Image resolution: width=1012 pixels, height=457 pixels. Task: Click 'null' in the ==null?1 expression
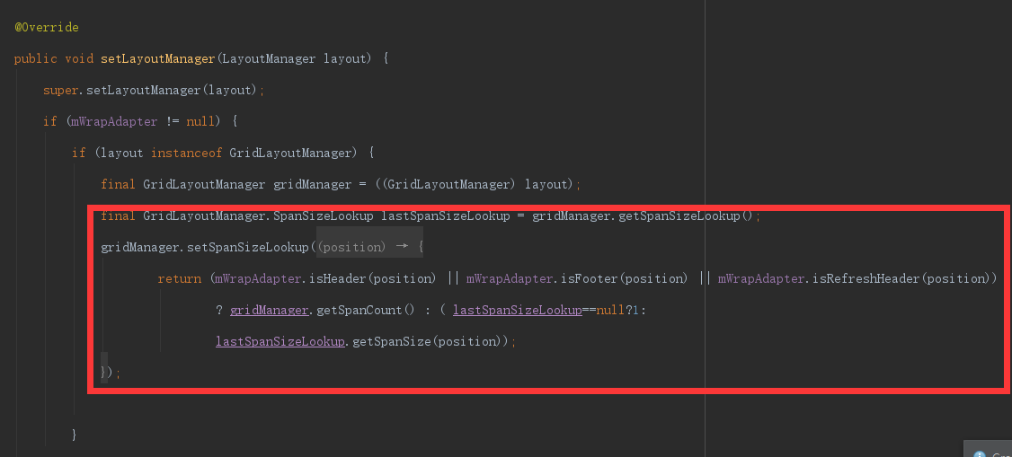610,310
